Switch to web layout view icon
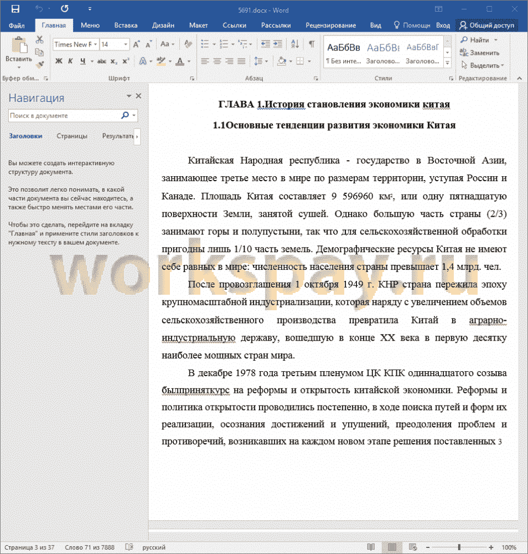Screen dimensions: 528x554 click(412, 547)
